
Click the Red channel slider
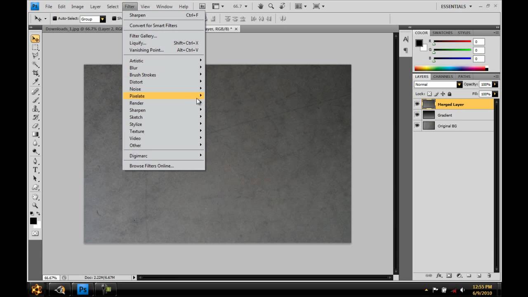453,42
